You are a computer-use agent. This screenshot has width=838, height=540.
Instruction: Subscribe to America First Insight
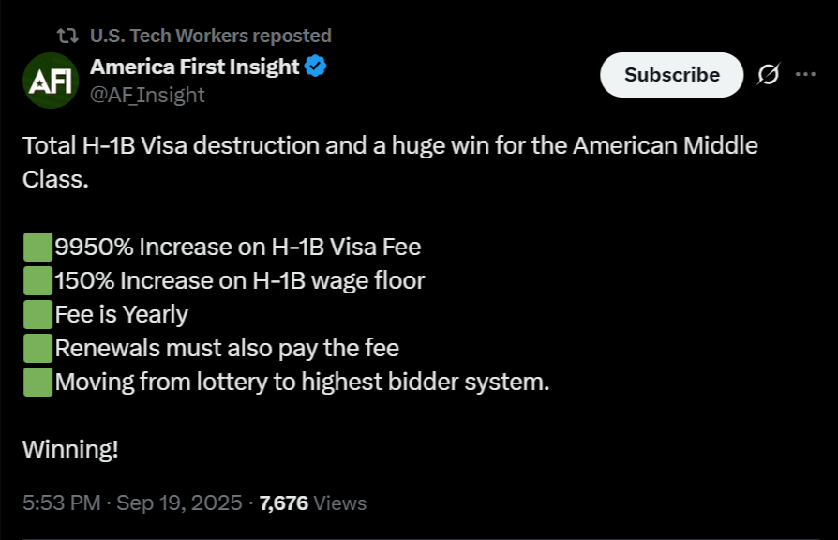(x=672, y=75)
